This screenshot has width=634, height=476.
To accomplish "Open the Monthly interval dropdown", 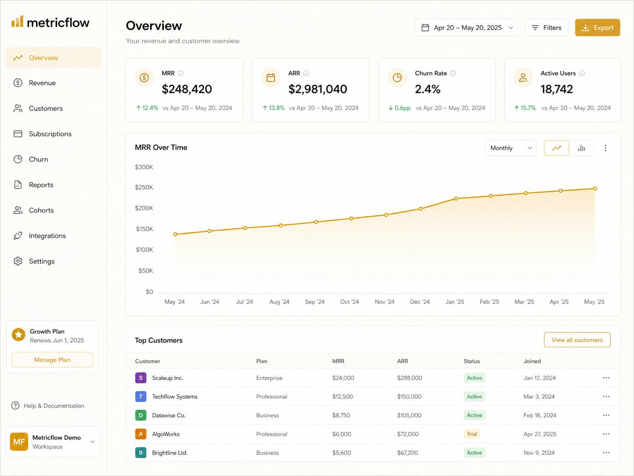I will (x=510, y=148).
